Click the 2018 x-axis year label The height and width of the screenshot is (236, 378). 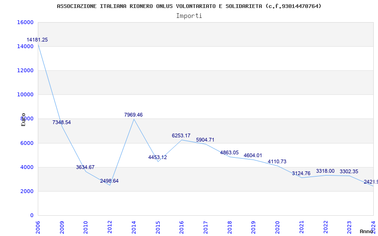tap(230, 228)
